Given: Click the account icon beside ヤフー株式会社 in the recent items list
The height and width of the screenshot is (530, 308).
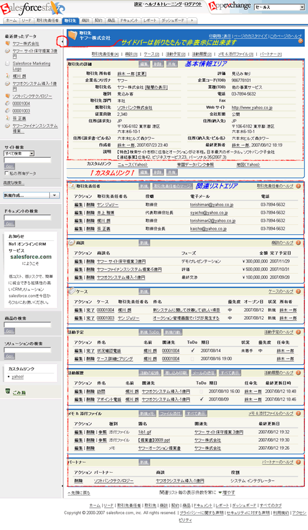Looking at the screenshot, I should pos(7,43).
